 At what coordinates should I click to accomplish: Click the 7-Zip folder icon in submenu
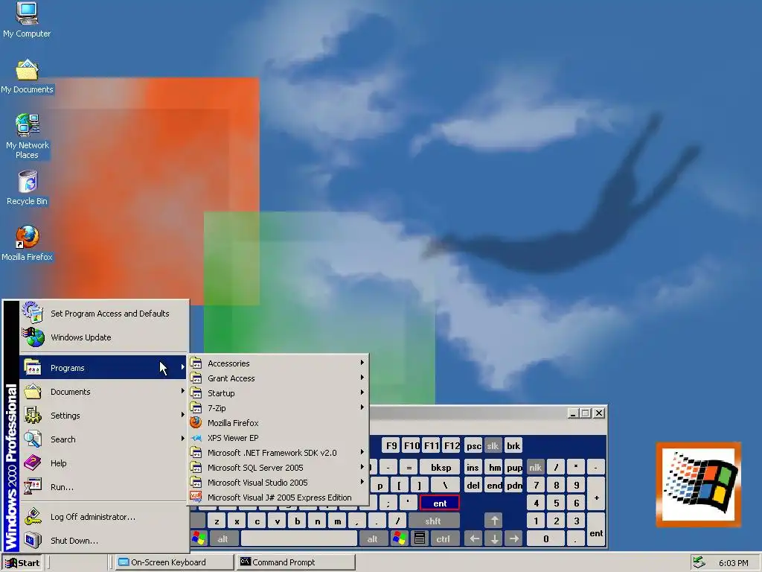pyautogui.click(x=196, y=407)
